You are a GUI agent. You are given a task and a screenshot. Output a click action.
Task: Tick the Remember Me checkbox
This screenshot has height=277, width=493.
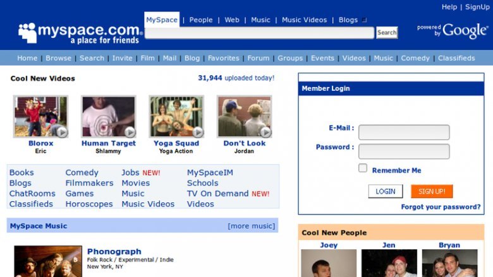pyautogui.click(x=363, y=168)
